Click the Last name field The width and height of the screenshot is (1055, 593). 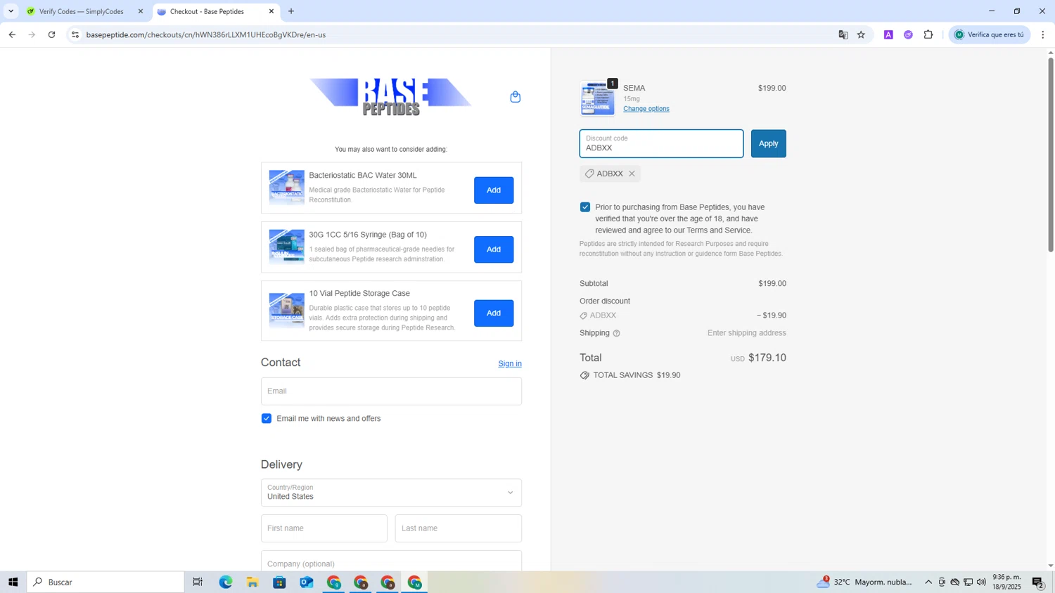(458, 528)
